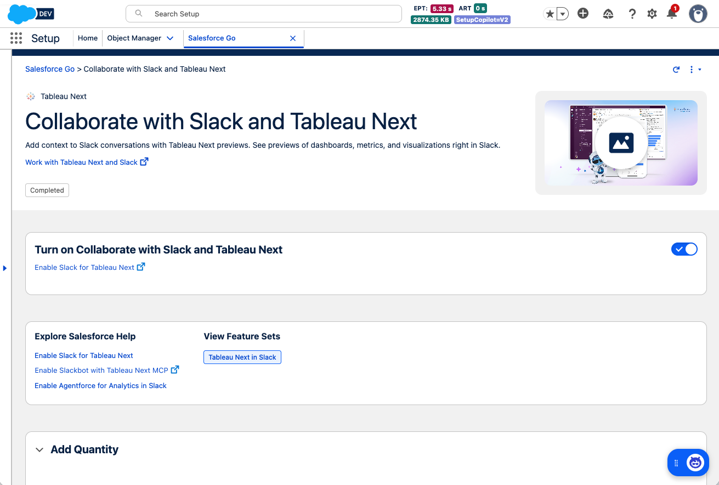
Task: Open Enable Slack for Tableau Next help article
Action: (84, 355)
